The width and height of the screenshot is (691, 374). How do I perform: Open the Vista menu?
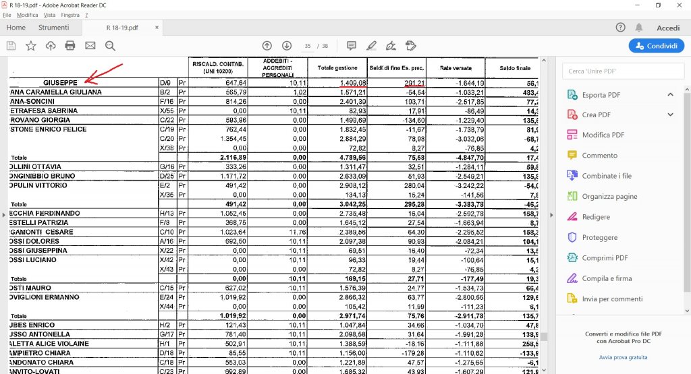point(49,15)
